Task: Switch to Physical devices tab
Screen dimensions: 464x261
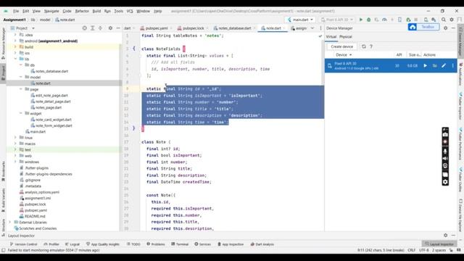Action: click(346, 37)
